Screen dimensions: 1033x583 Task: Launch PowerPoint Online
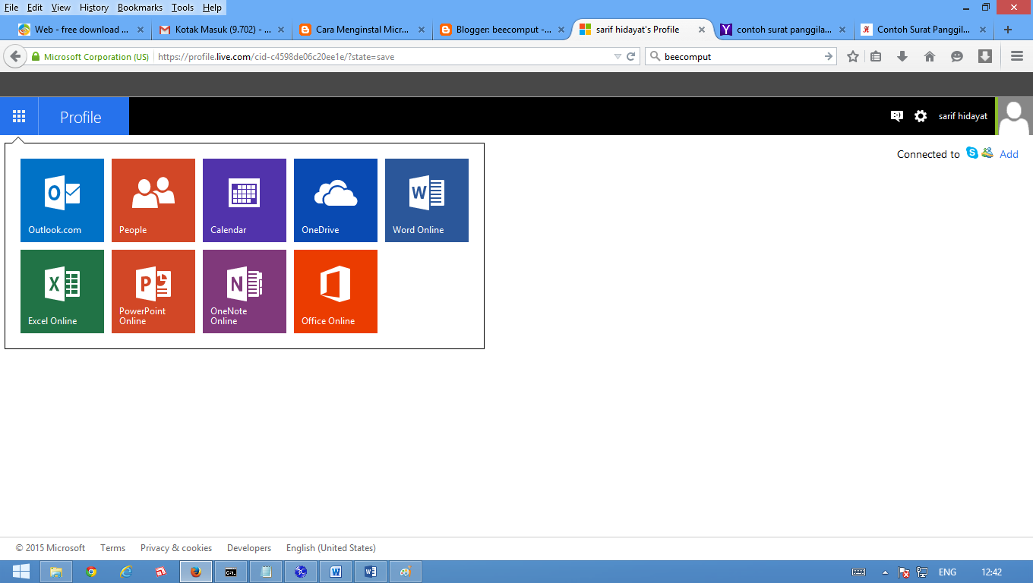(x=153, y=291)
